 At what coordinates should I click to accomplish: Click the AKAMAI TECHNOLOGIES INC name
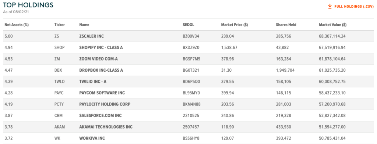(x=106, y=127)
